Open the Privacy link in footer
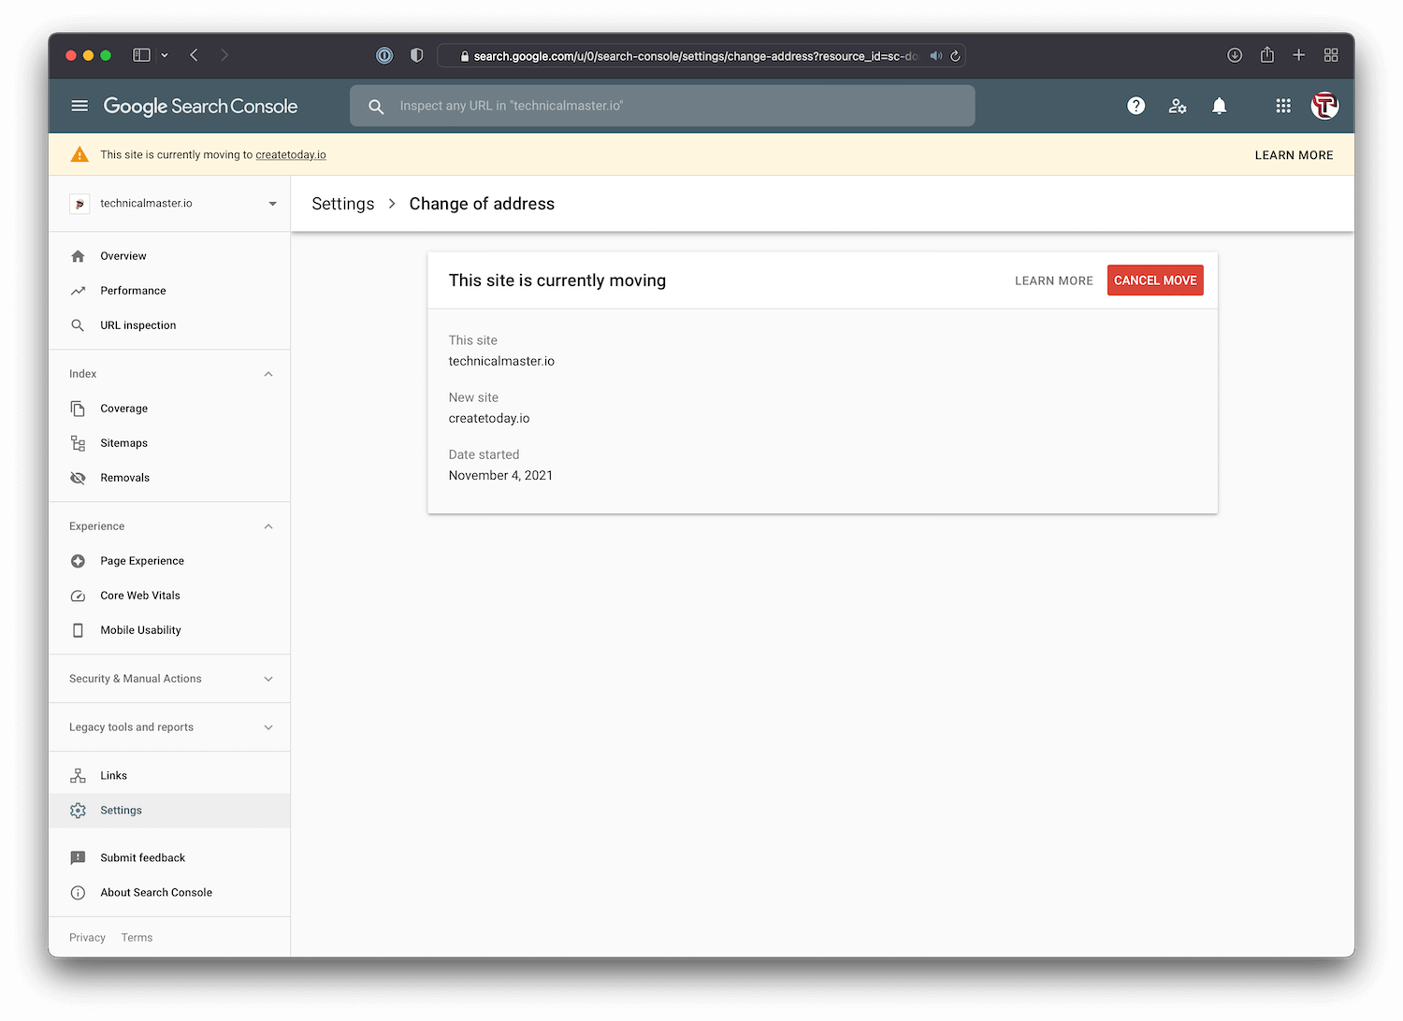The width and height of the screenshot is (1403, 1021). [87, 938]
